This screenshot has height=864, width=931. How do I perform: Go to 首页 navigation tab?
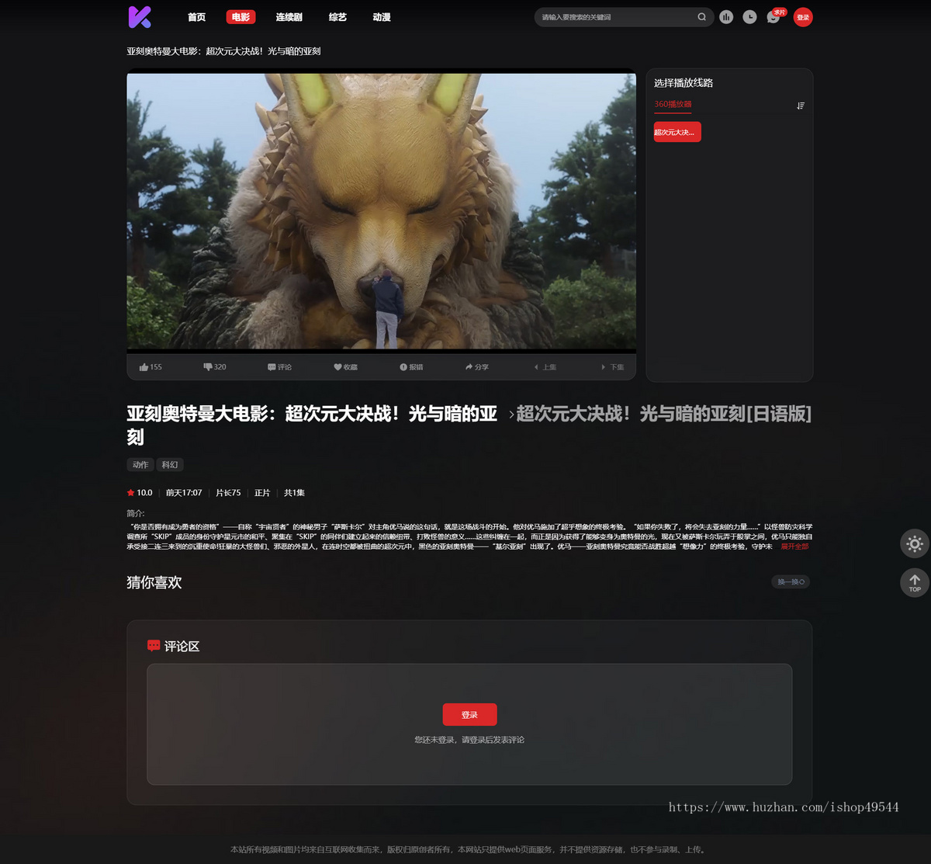[197, 17]
